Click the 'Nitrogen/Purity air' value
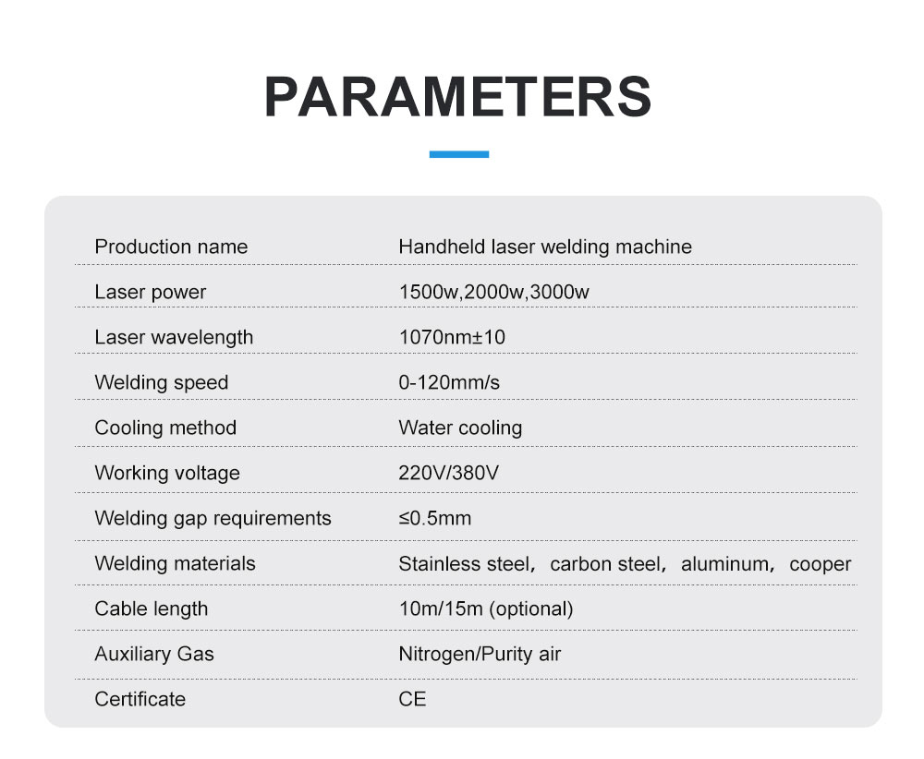The height and width of the screenshot is (759, 924). coord(480,654)
